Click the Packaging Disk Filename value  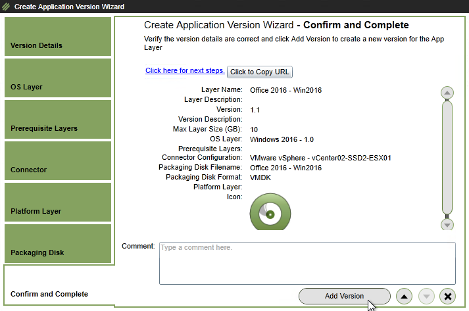[x=285, y=168]
